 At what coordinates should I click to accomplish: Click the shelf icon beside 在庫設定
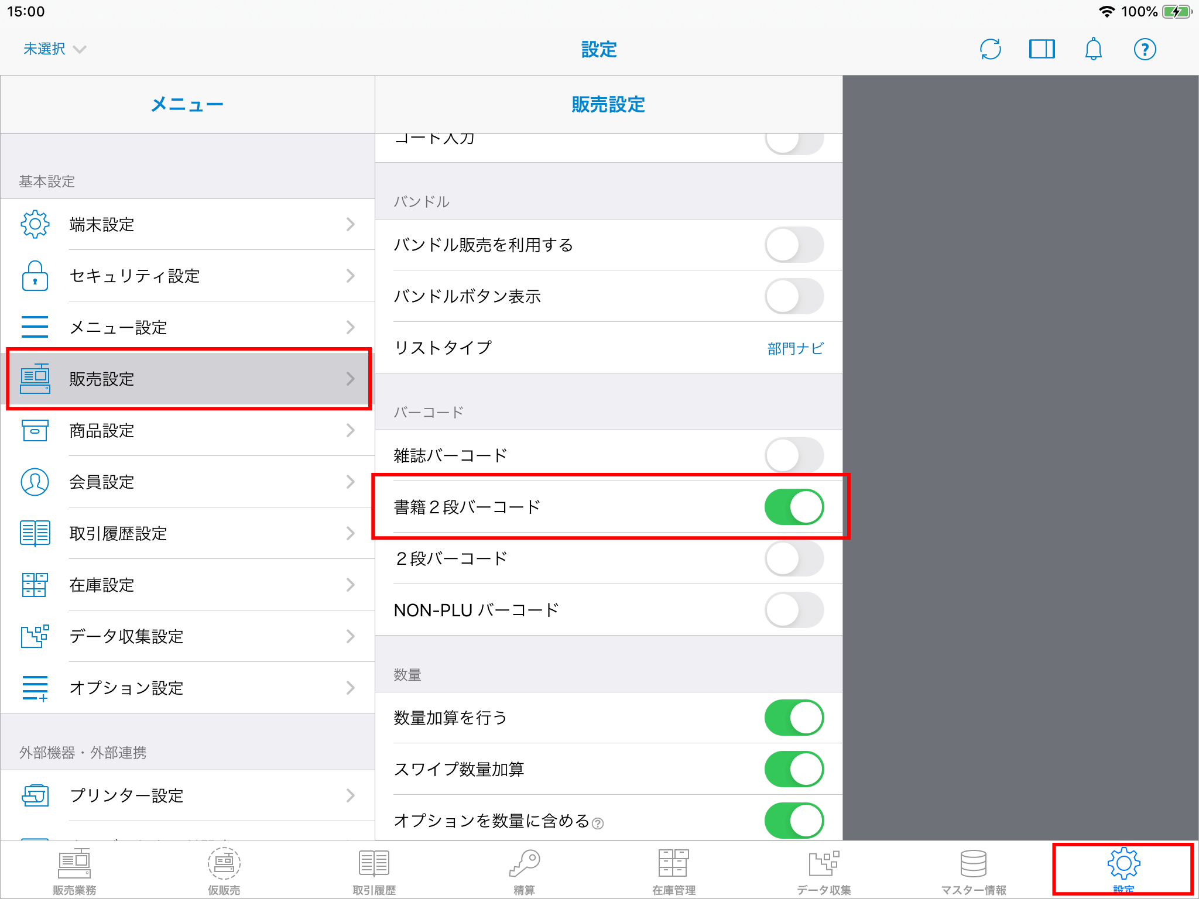click(35, 585)
